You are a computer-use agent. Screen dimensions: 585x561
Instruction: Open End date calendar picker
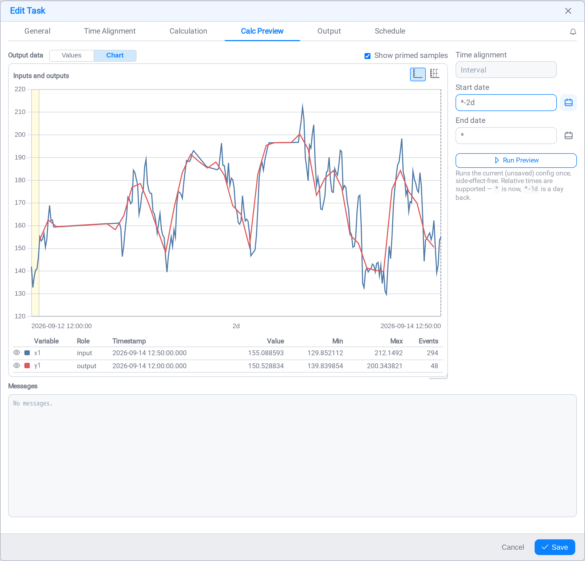click(568, 135)
